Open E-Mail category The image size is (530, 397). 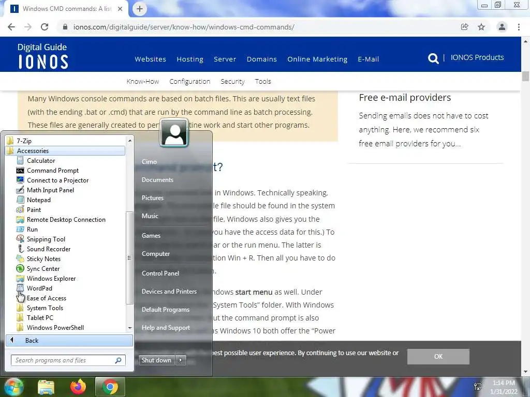(x=368, y=59)
